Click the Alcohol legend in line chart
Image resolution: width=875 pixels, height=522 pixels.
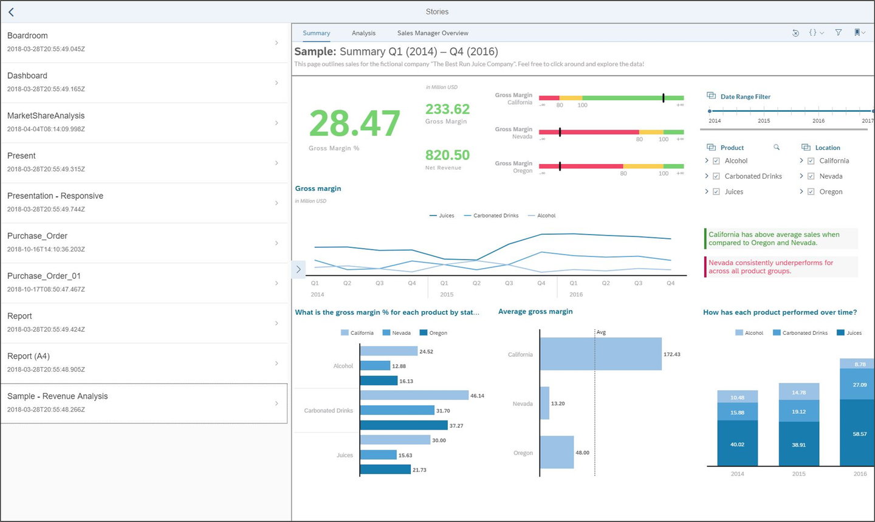(541, 216)
